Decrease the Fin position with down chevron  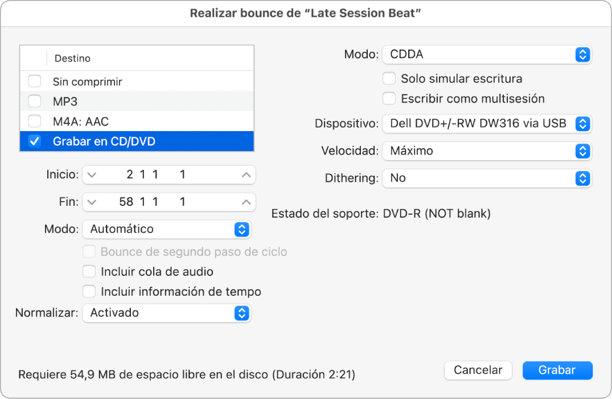coord(92,202)
